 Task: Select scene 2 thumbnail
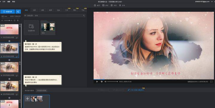point(10,48)
